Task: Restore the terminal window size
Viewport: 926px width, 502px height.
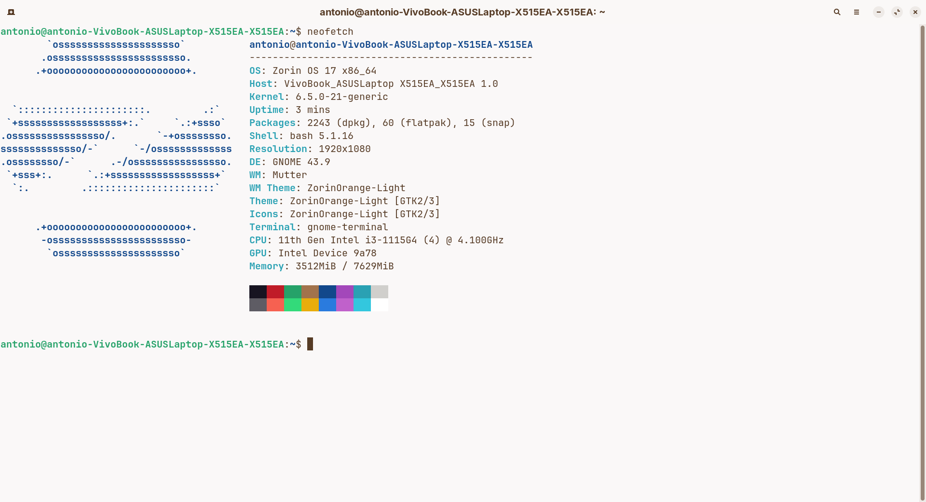Action: tap(897, 12)
